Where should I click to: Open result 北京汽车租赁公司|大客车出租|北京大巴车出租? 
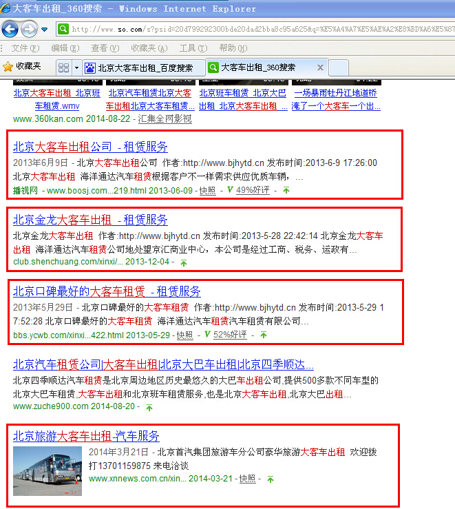(x=163, y=364)
